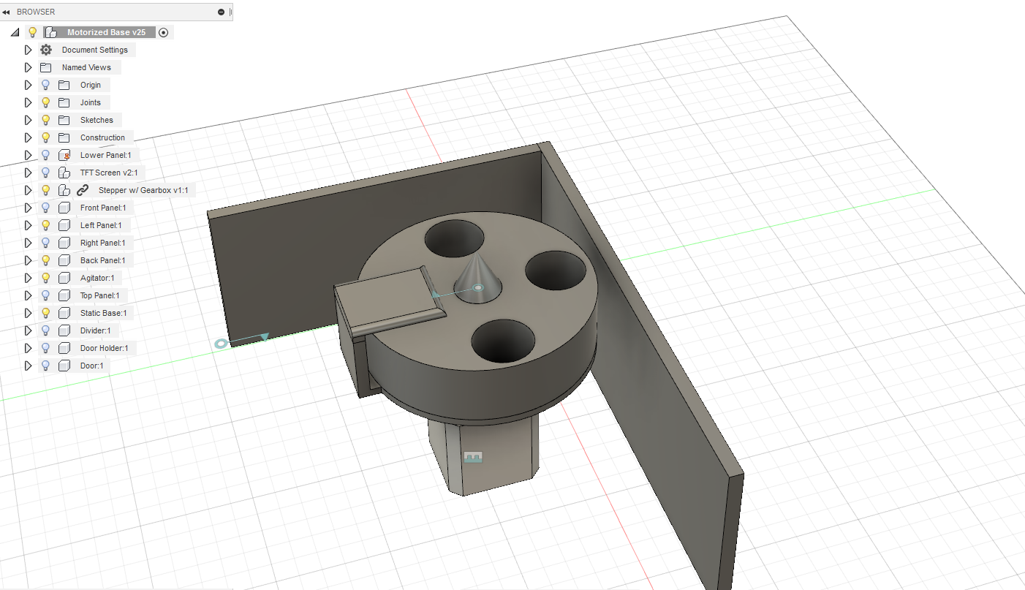Click the Origin folder icon
The image size is (1025, 590).
click(64, 85)
